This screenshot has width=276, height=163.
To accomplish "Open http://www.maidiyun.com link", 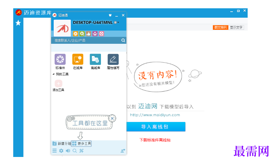I will pos(155,115).
